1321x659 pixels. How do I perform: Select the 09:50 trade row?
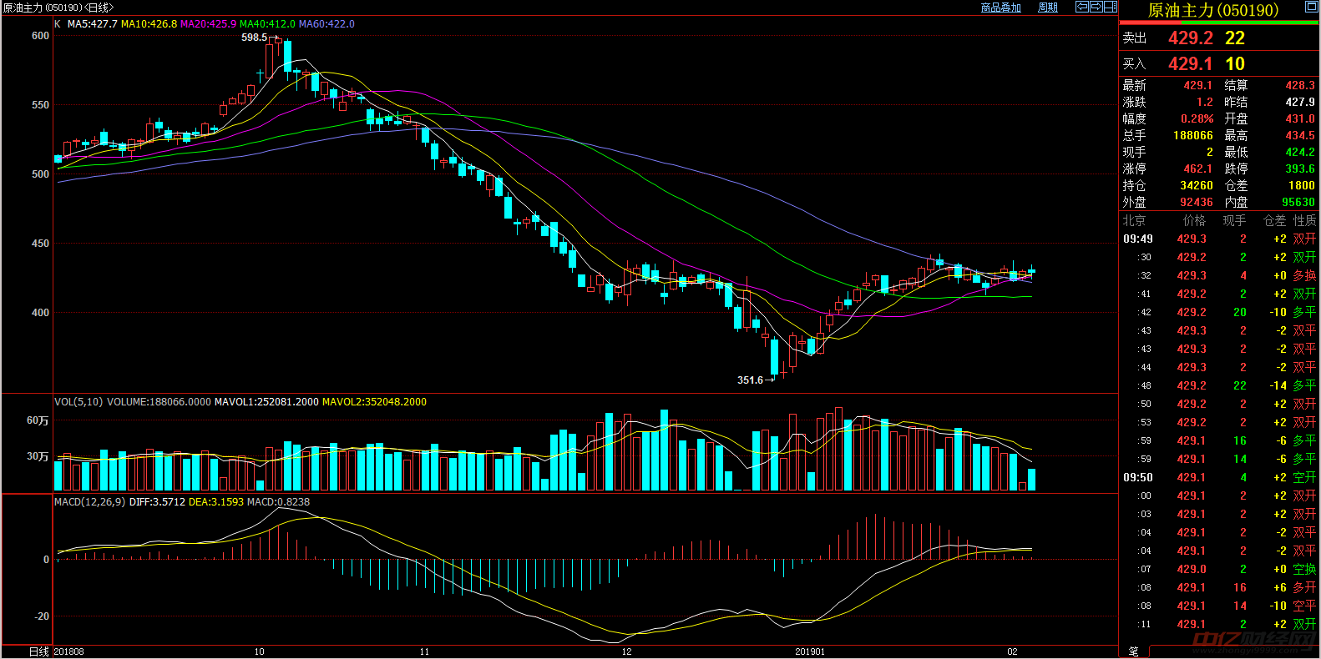(1219, 478)
